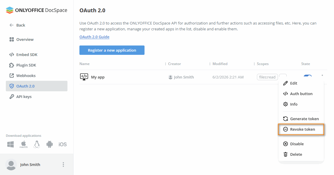
Task: Select OAuth 2.0 sidebar item
Action: tap(36, 86)
